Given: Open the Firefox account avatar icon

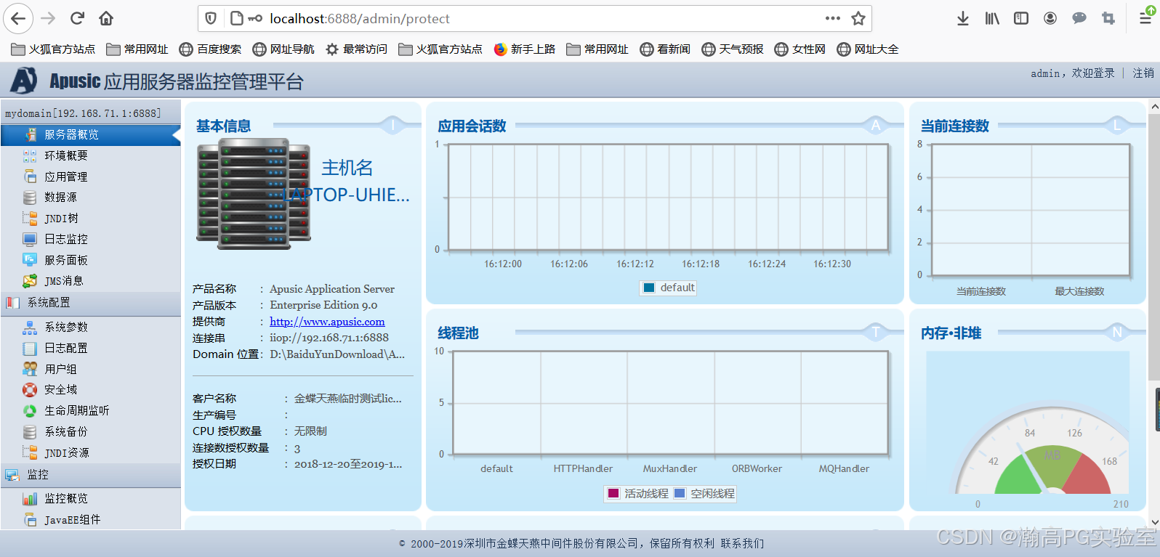Looking at the screenshot, I should pos(1050,18).
